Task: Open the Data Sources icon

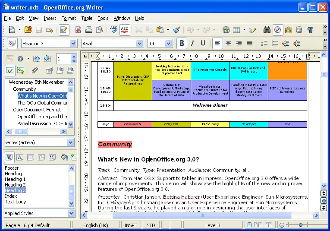Action: (x=299, y=30)
